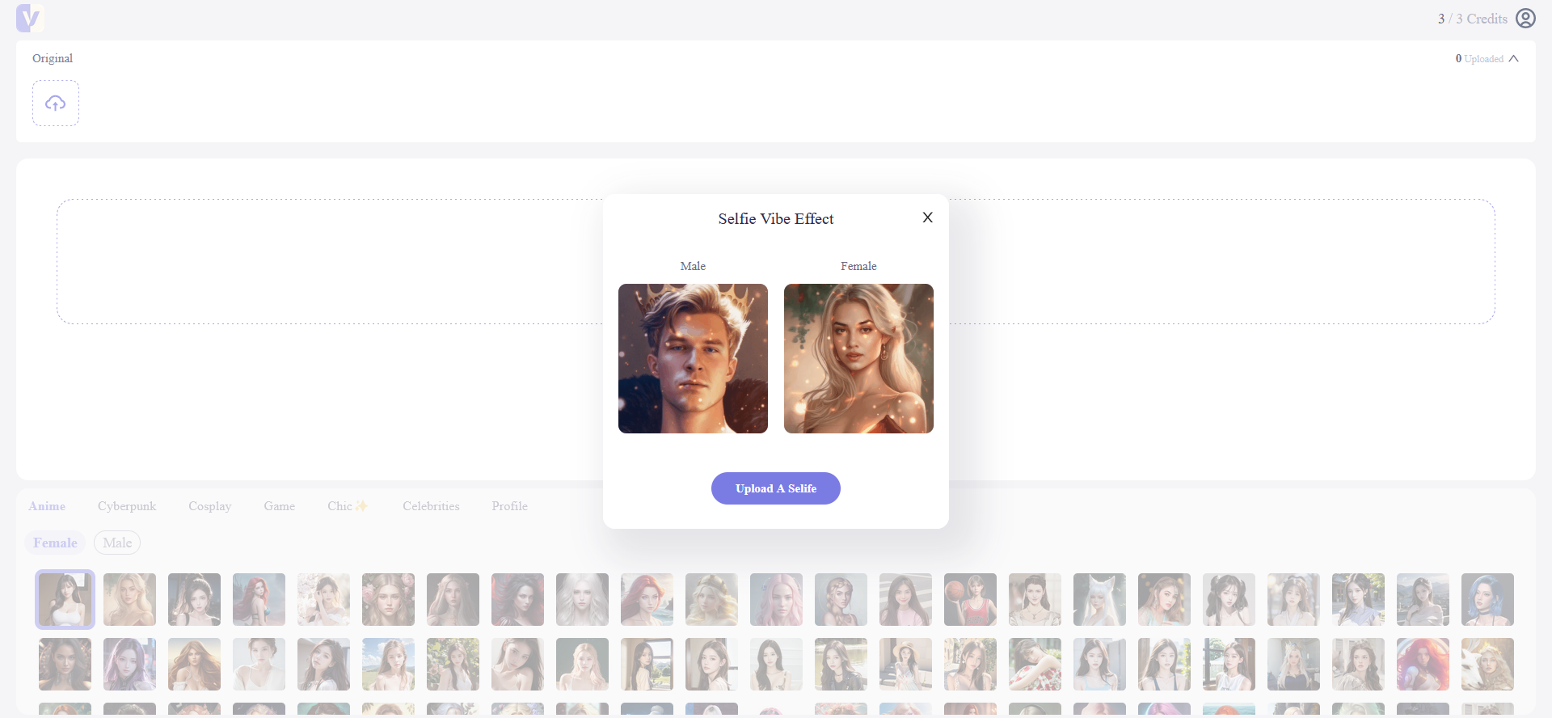Screen dimensions: 1552x718
Task: Select the Male gender filter
Action: pos(117,543)
